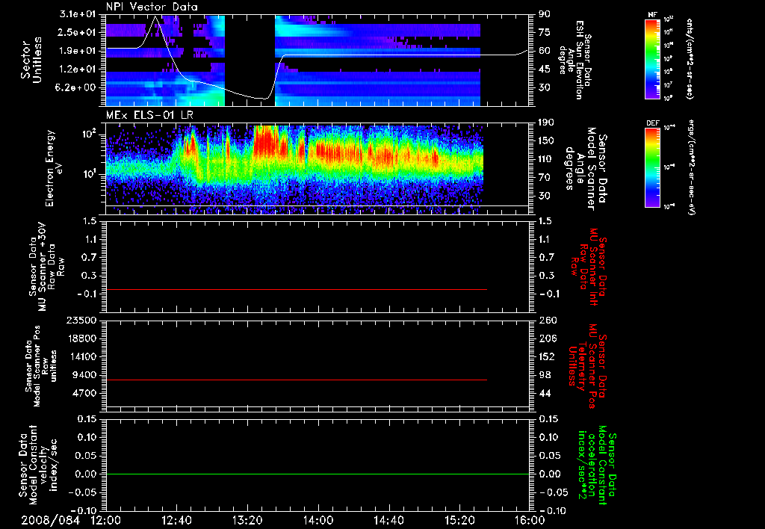Image resolution: width=765 pixels, height=529 pixels.
Task: Click the red line in Model Scanner Pos panel
Action: [x=297, y=380]
